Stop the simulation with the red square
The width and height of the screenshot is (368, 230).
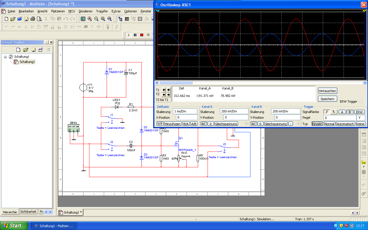tap(142, 35)
